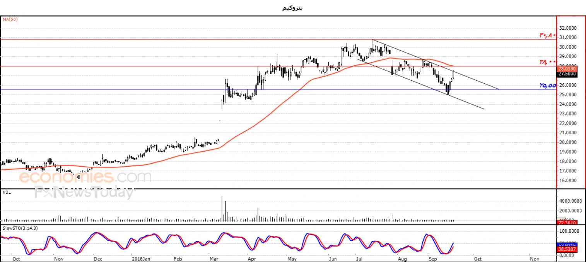
Task: Select the red 28,00 level label
Action: point(548,62)
